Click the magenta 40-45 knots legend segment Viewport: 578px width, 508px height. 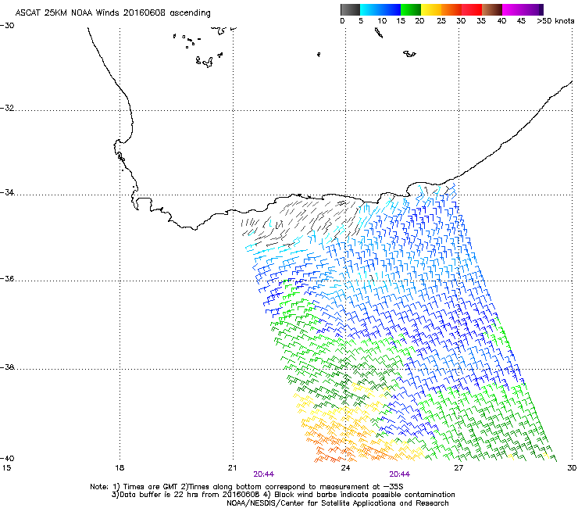pos(512,9)
